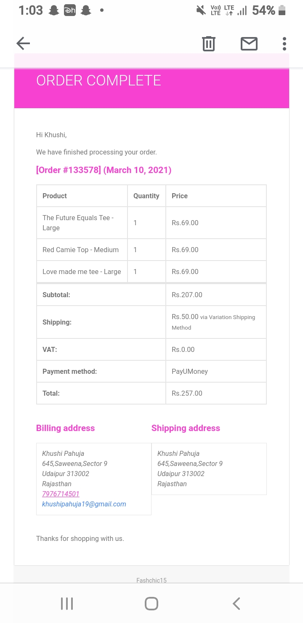Tap the first Snapchat notification icon
303x623 pixels.
[54, 11]
